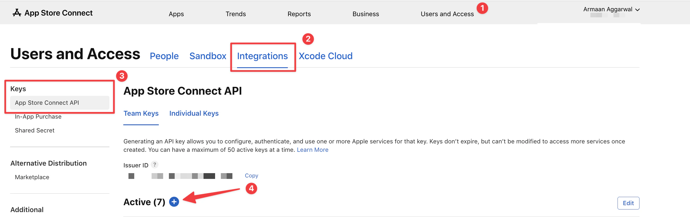Click the Alternative Distribution sidebar heading

click(49, 163)
